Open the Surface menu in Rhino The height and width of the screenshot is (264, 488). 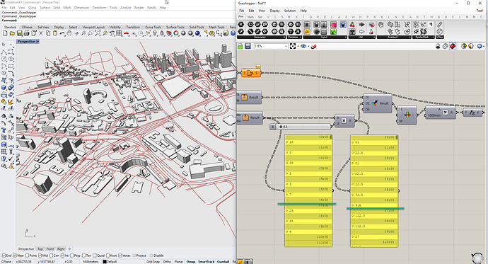point(45,8)
